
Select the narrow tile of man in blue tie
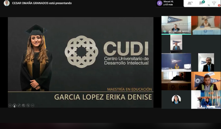click(176, 44)
